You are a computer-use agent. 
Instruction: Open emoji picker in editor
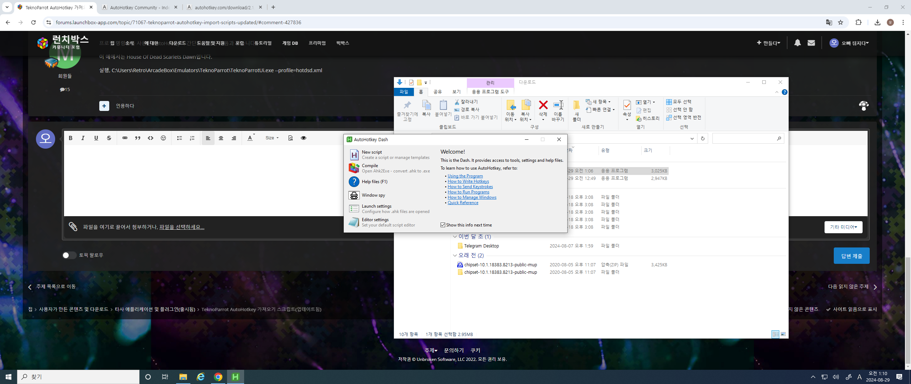pyautogui.click(x=163, y=138)
